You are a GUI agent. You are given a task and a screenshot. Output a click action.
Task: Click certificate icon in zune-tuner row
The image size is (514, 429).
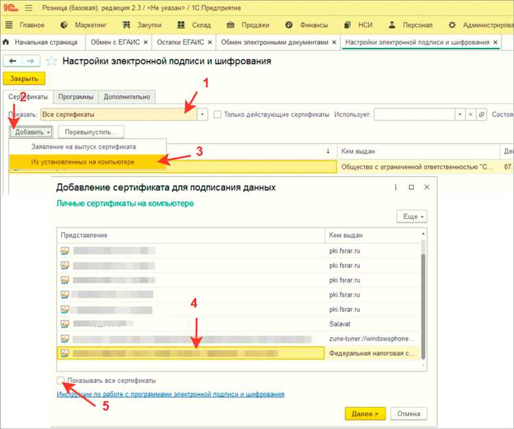coord(65,339)
